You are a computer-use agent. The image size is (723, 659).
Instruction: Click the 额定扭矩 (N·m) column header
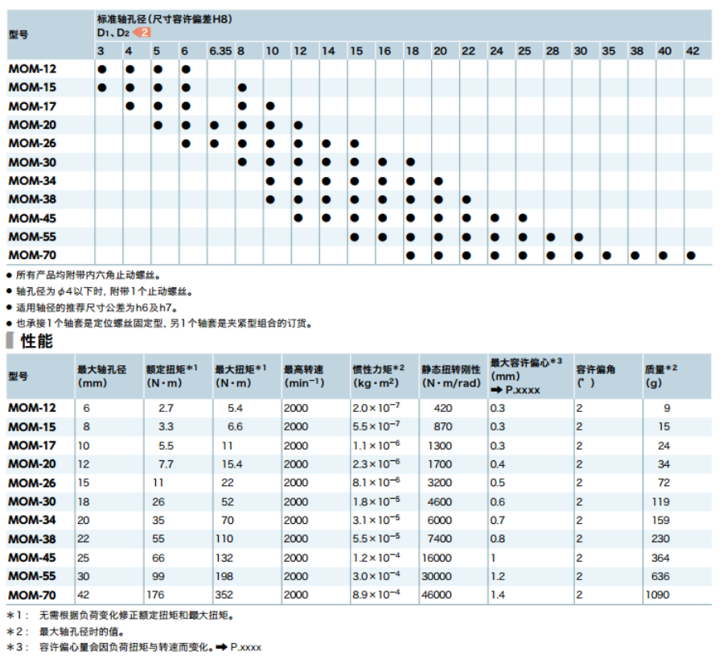coord(171,376)
